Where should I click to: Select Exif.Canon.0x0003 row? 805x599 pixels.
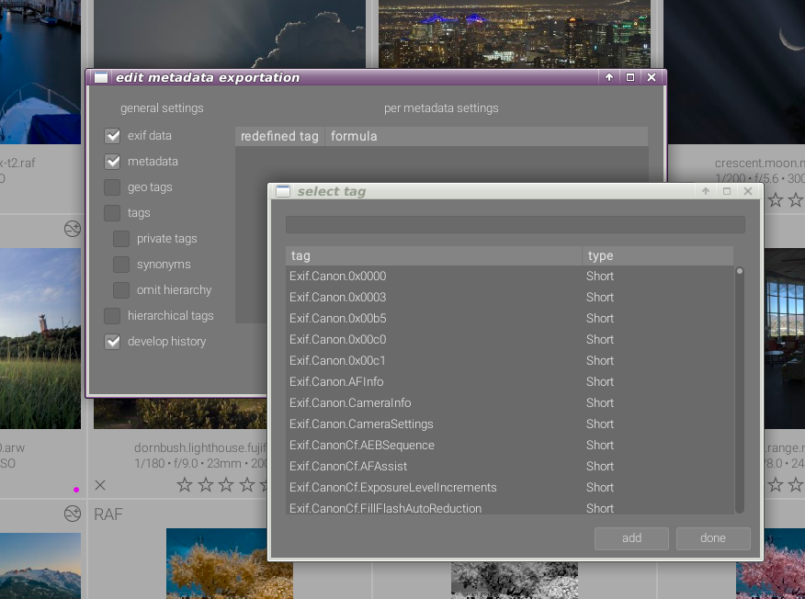click(510, 297)
